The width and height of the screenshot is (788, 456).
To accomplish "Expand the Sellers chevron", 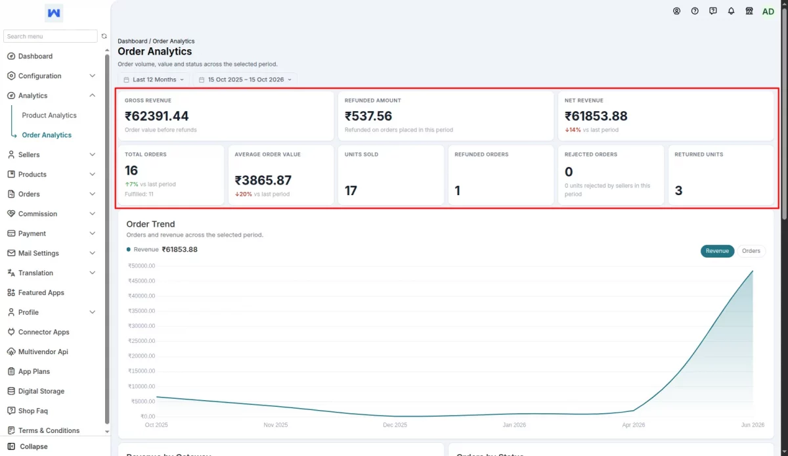I will [x=92, y=155].
